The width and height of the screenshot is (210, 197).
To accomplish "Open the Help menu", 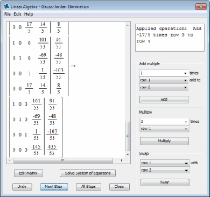I will pos(29,14).
